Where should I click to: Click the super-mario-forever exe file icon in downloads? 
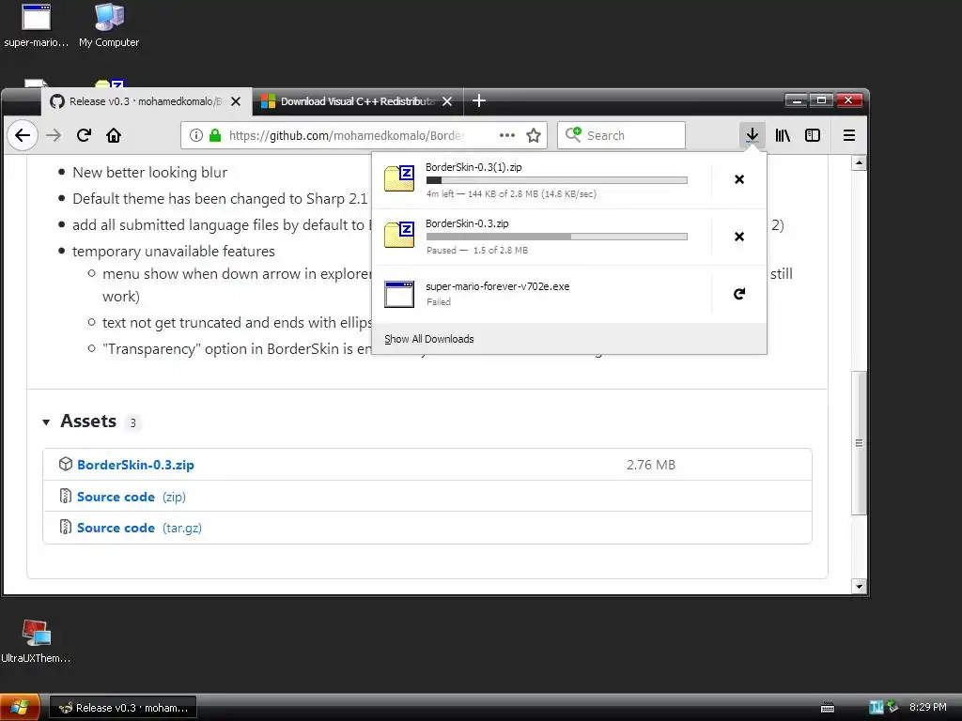coord(399,294)
